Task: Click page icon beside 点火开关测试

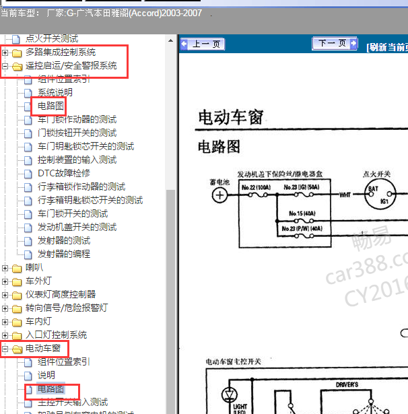Action: pos(16,39)
